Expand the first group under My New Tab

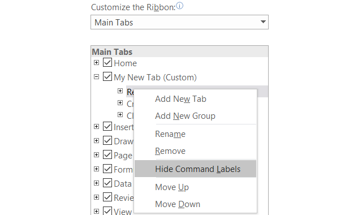(120, 91)
